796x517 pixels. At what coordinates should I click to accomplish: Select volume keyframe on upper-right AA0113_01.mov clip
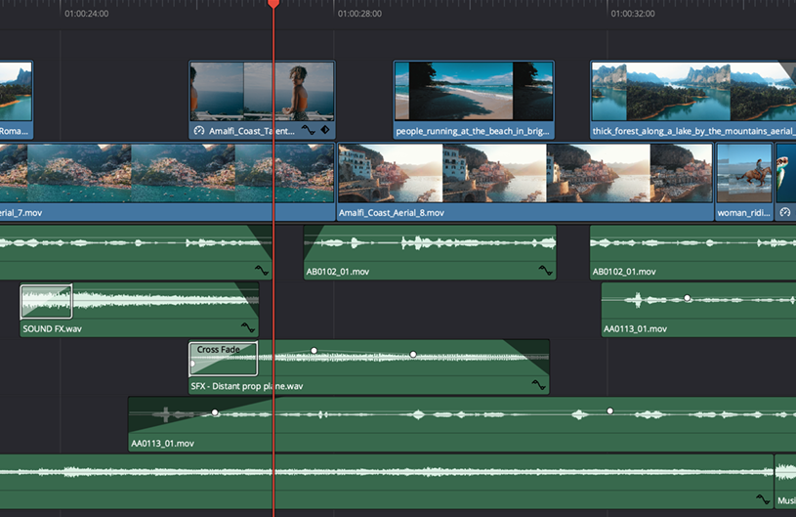pos(687,298)
